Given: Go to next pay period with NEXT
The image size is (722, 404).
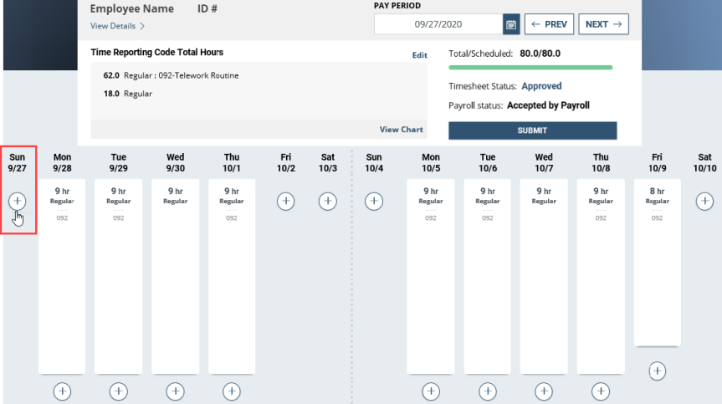Looking at the screenshot, I should 604,24.
